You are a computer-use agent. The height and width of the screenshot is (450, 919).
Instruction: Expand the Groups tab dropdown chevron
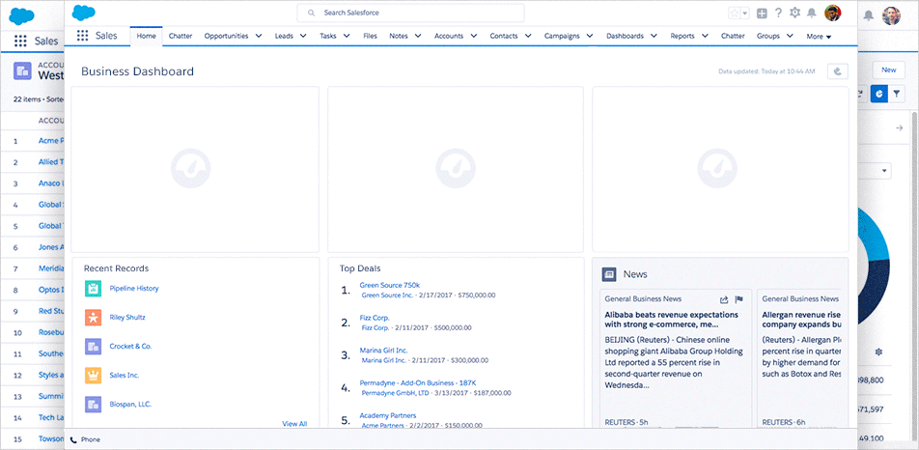pos(790,36)
